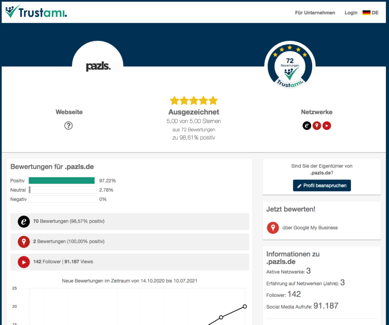Click the map pin icon beside 2 Bewertungen
The width and height of the screenshot is (389, 325).
pyautogui.click(x=24, y=242)
